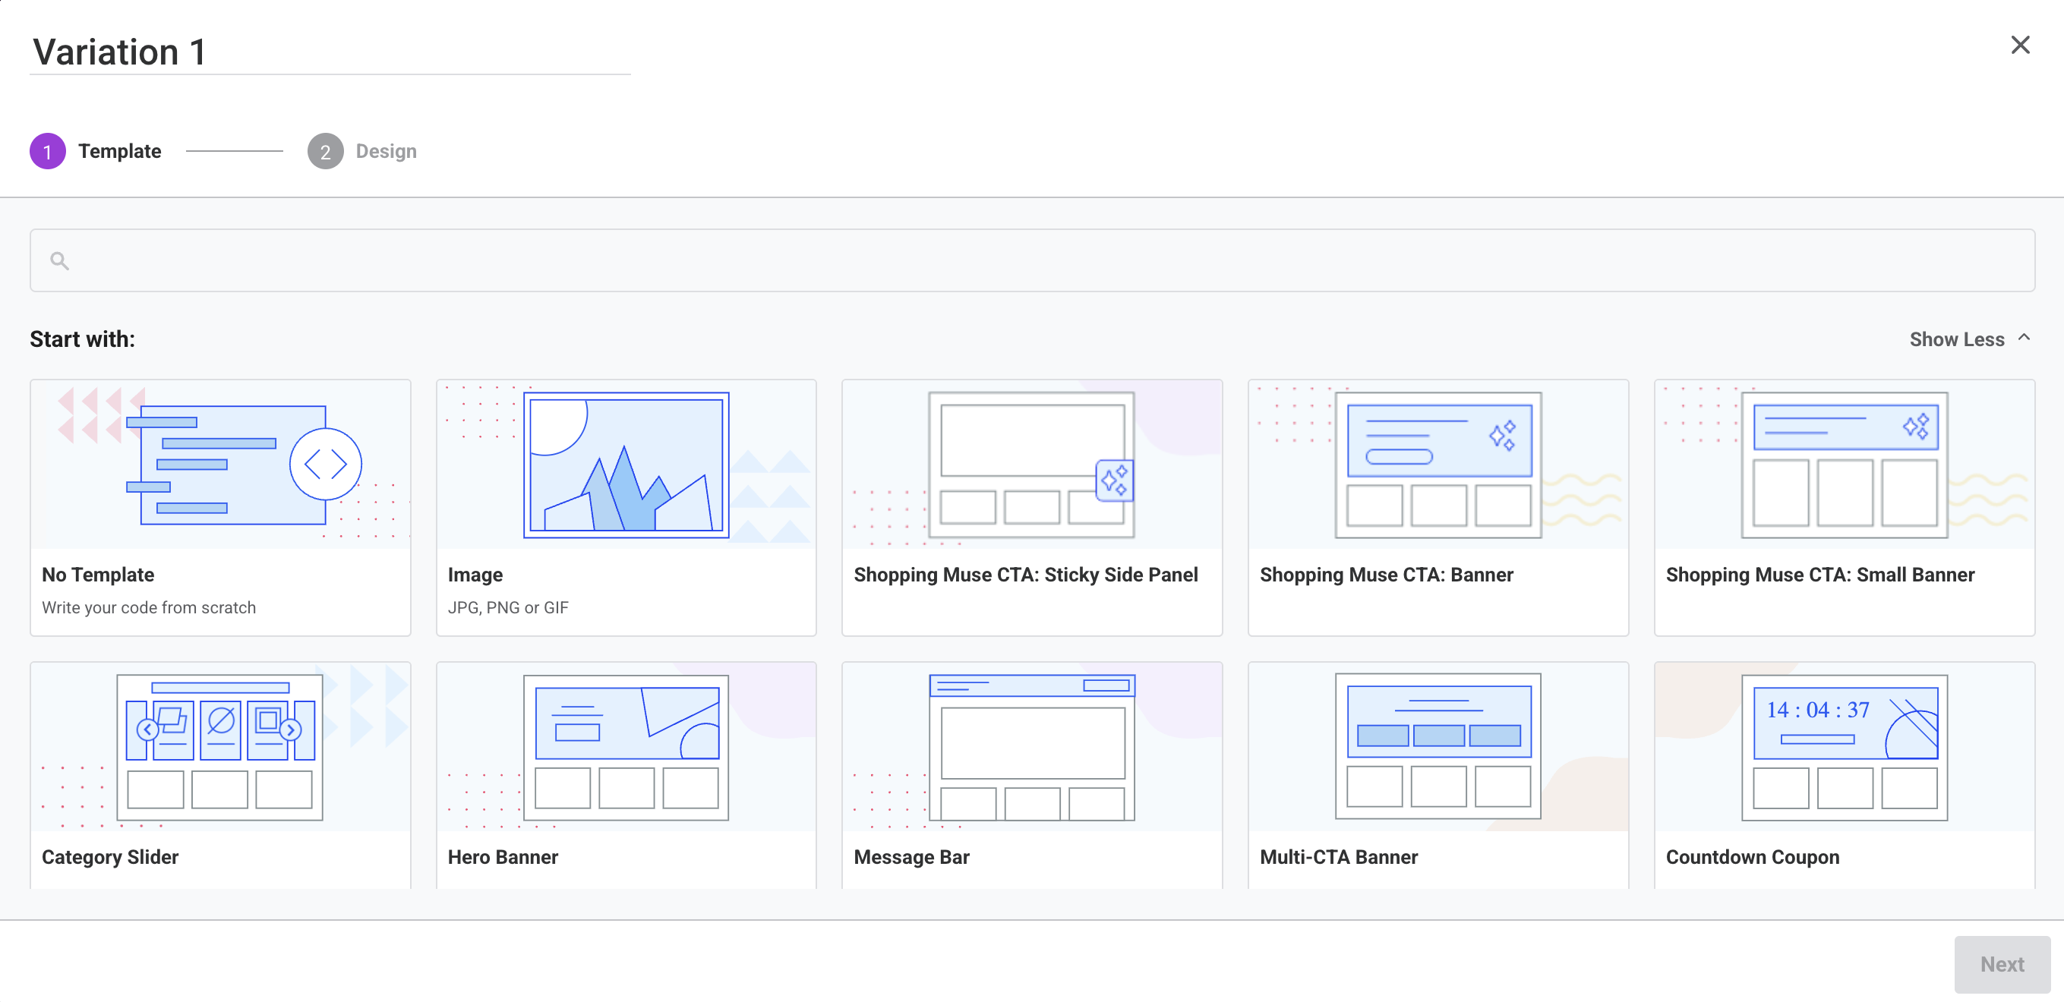Image resolution: width=2064 pixels, height=1002 pixels.
Task: Collapse templates with Show Less
Action: coord(1956,339)
